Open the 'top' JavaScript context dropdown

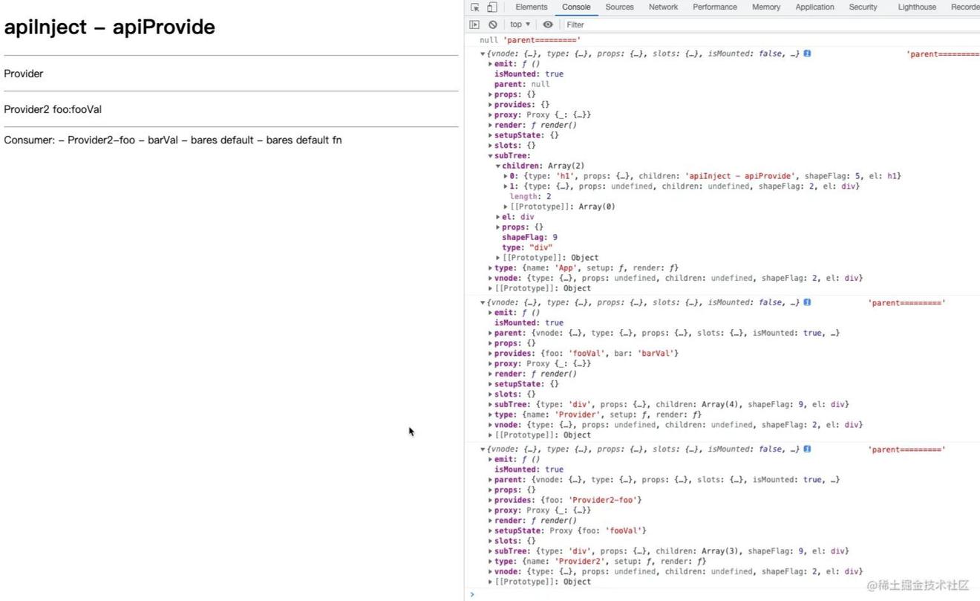point(520,25)
